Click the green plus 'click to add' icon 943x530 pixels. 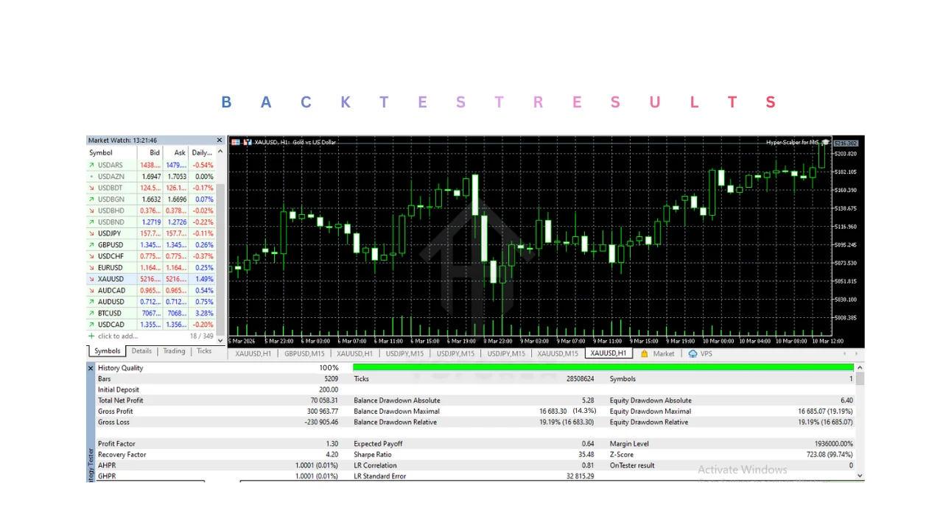(91, 336)
